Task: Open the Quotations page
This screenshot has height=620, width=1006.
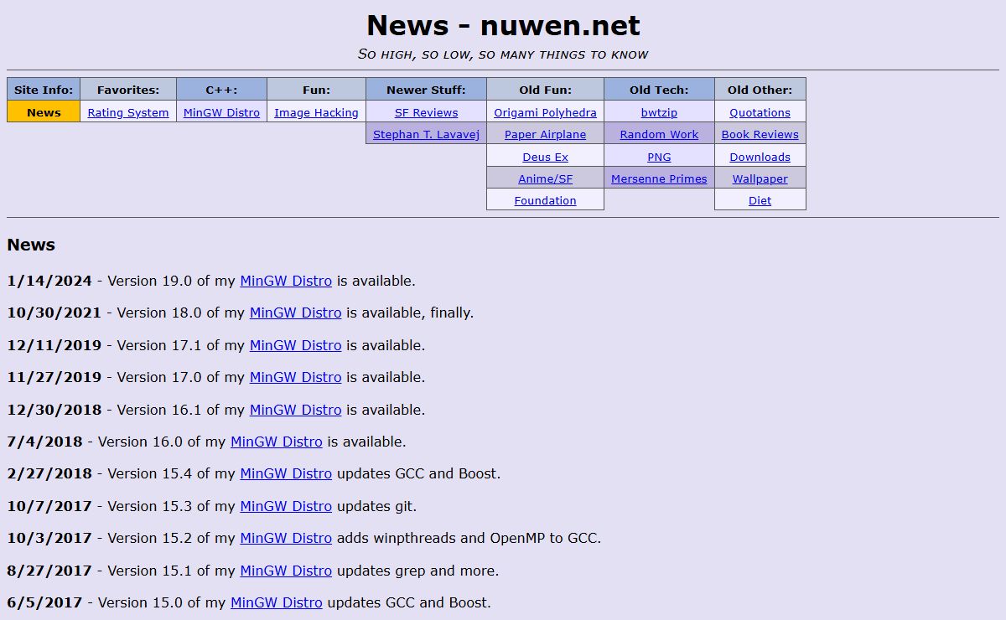Action: [760, 112]
